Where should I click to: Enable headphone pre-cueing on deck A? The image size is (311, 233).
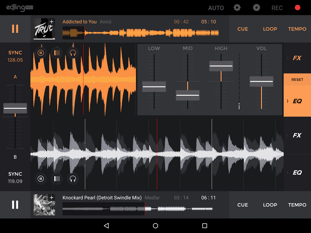click(73, 53)
